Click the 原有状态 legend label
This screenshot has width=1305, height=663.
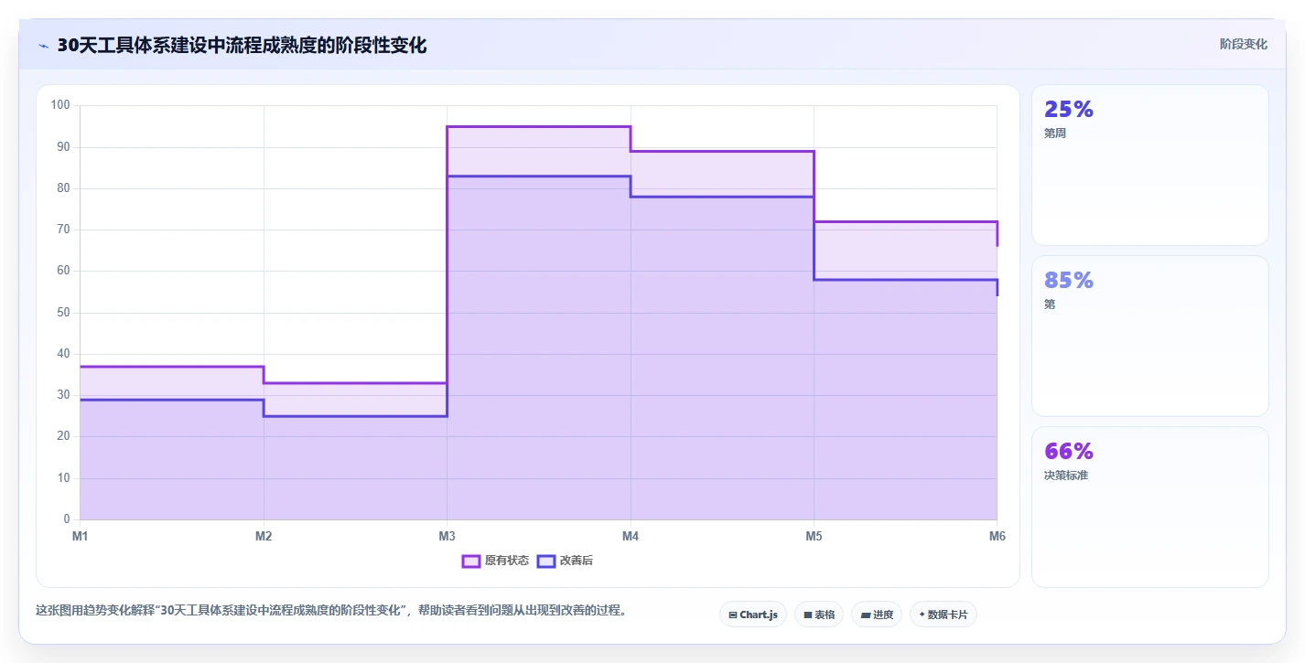click(507, 561)
